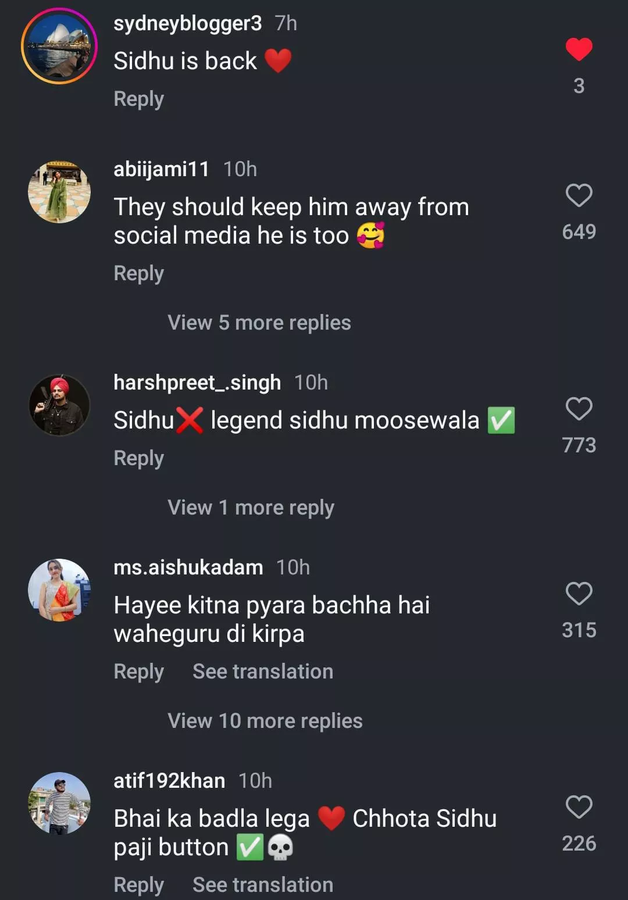This screenshot has height=900, width=628.
Task: Like abiijami11's comment
Action: coord(579,195)
